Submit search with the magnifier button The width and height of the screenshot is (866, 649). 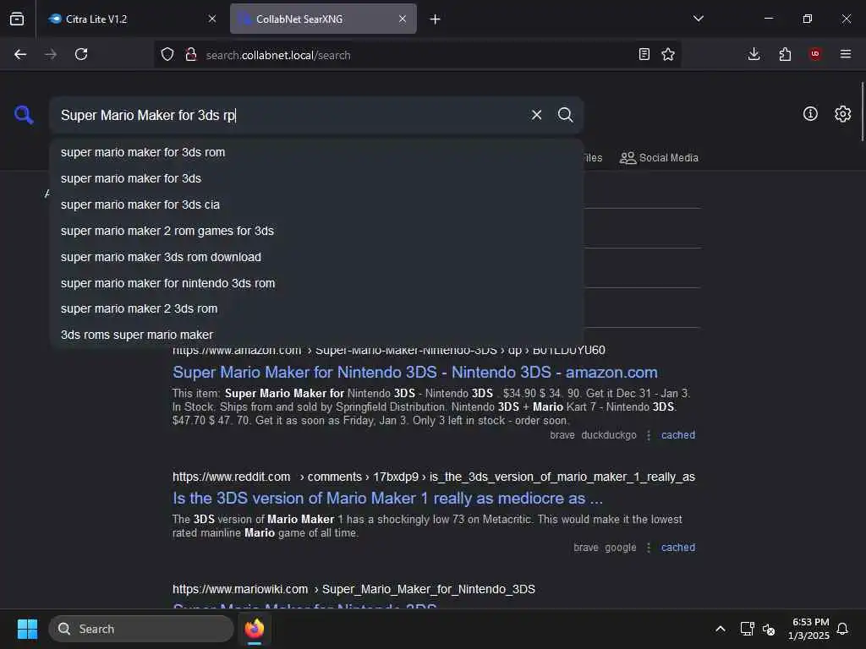(x=565, y=115)
